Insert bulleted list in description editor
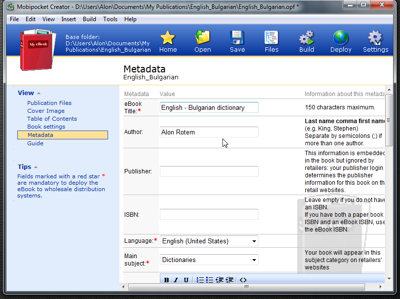Viewport: 400px width, 299px height. [x=210, y=280]
